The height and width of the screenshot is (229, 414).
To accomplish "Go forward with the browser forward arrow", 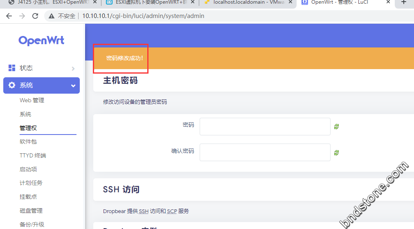I will 22,16.
